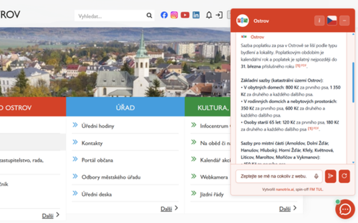This screenshot has width=358, height=223.
Task: Click the notification bell icon
Action: click(209, 15)
